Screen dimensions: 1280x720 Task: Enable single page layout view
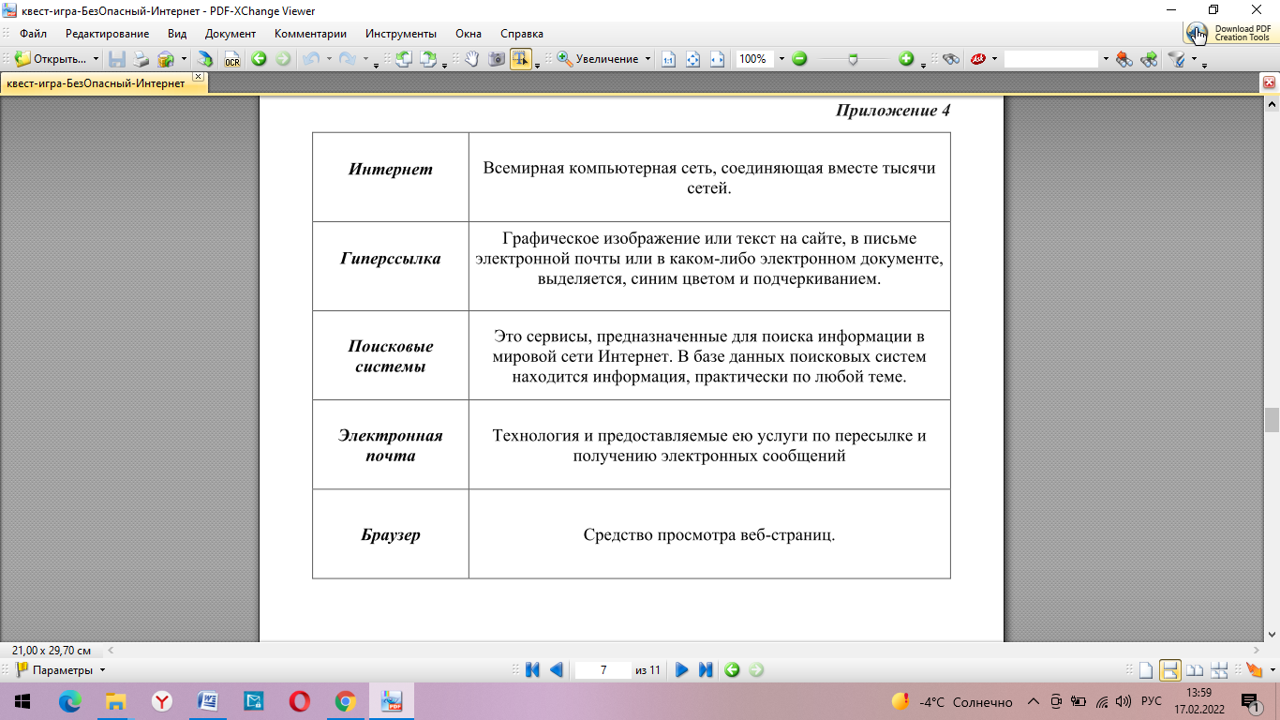click(1145, 669)
